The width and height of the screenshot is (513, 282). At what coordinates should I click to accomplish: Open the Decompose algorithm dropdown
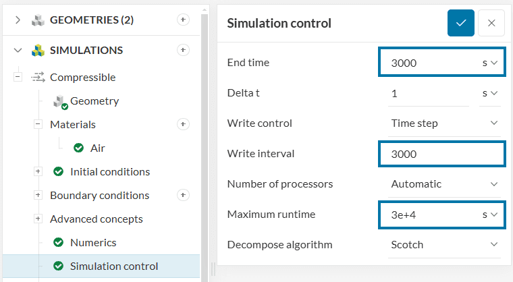click(445, 244)
